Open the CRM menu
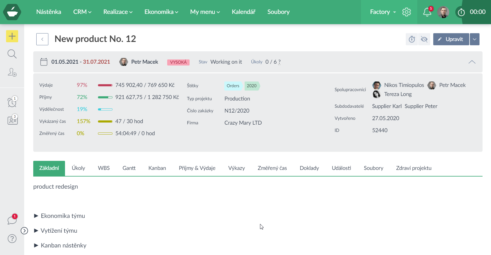Screen dimensions: 491x255 point(82,12)
